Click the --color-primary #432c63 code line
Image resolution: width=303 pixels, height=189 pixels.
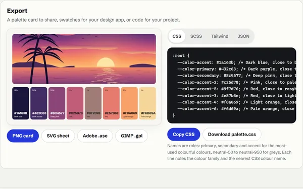click(236, 69)
